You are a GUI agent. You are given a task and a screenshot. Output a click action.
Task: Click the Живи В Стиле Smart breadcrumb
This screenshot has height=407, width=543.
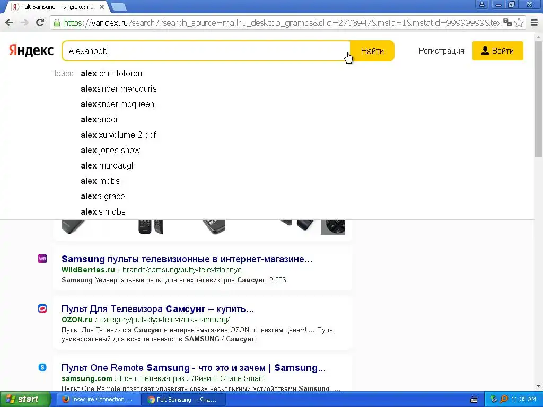(x=227, y=378)
